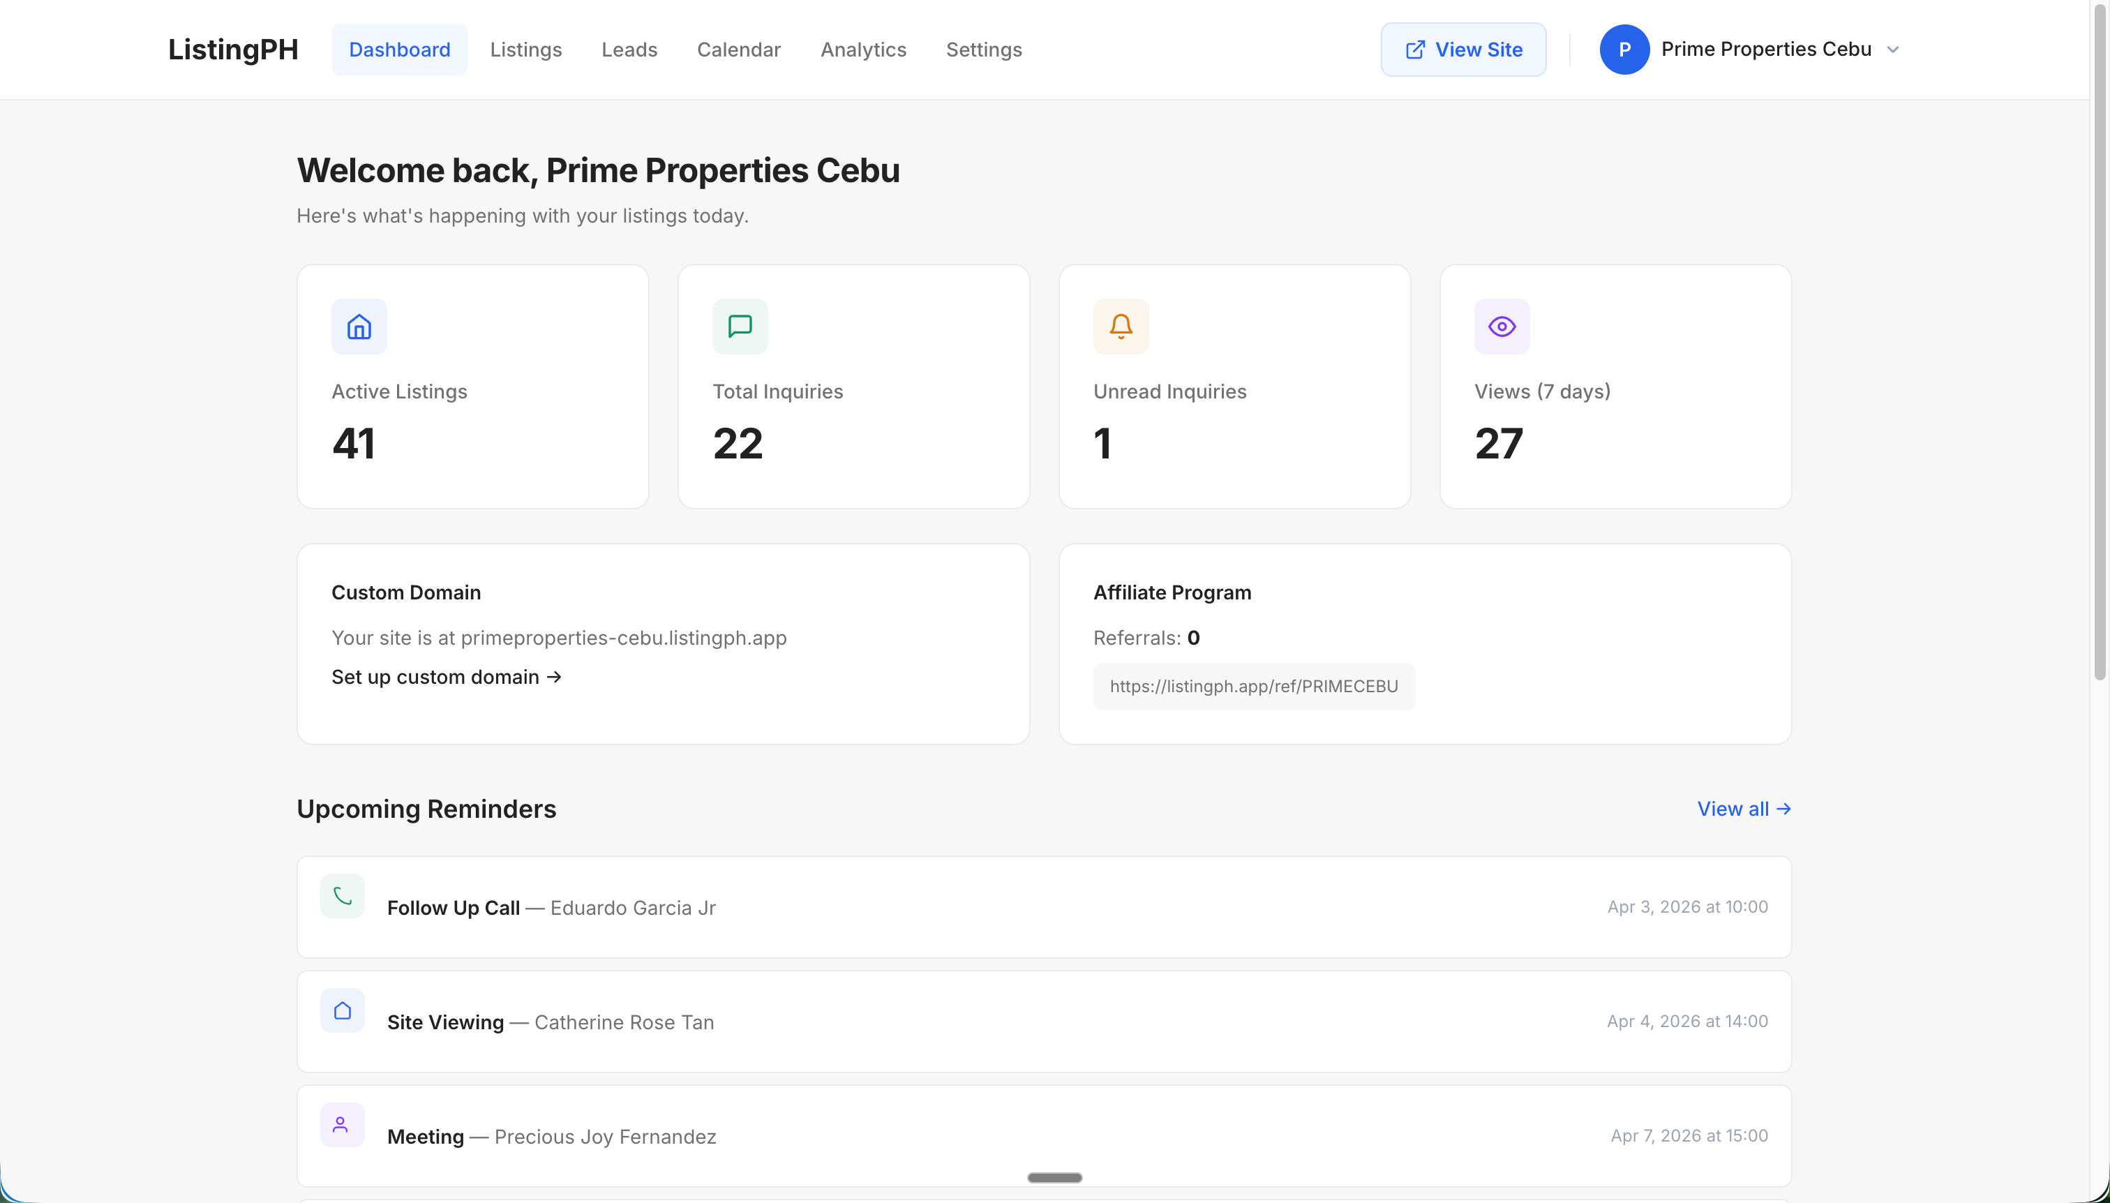
Task: Click the house icon on Active Listings card
Action: pos(359,327)
